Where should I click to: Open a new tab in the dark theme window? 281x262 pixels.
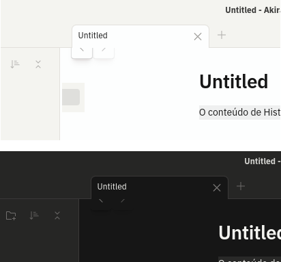[x=241, y=186]
